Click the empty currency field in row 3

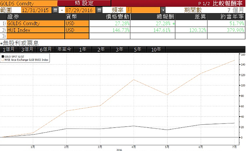[x=77, y=36]
